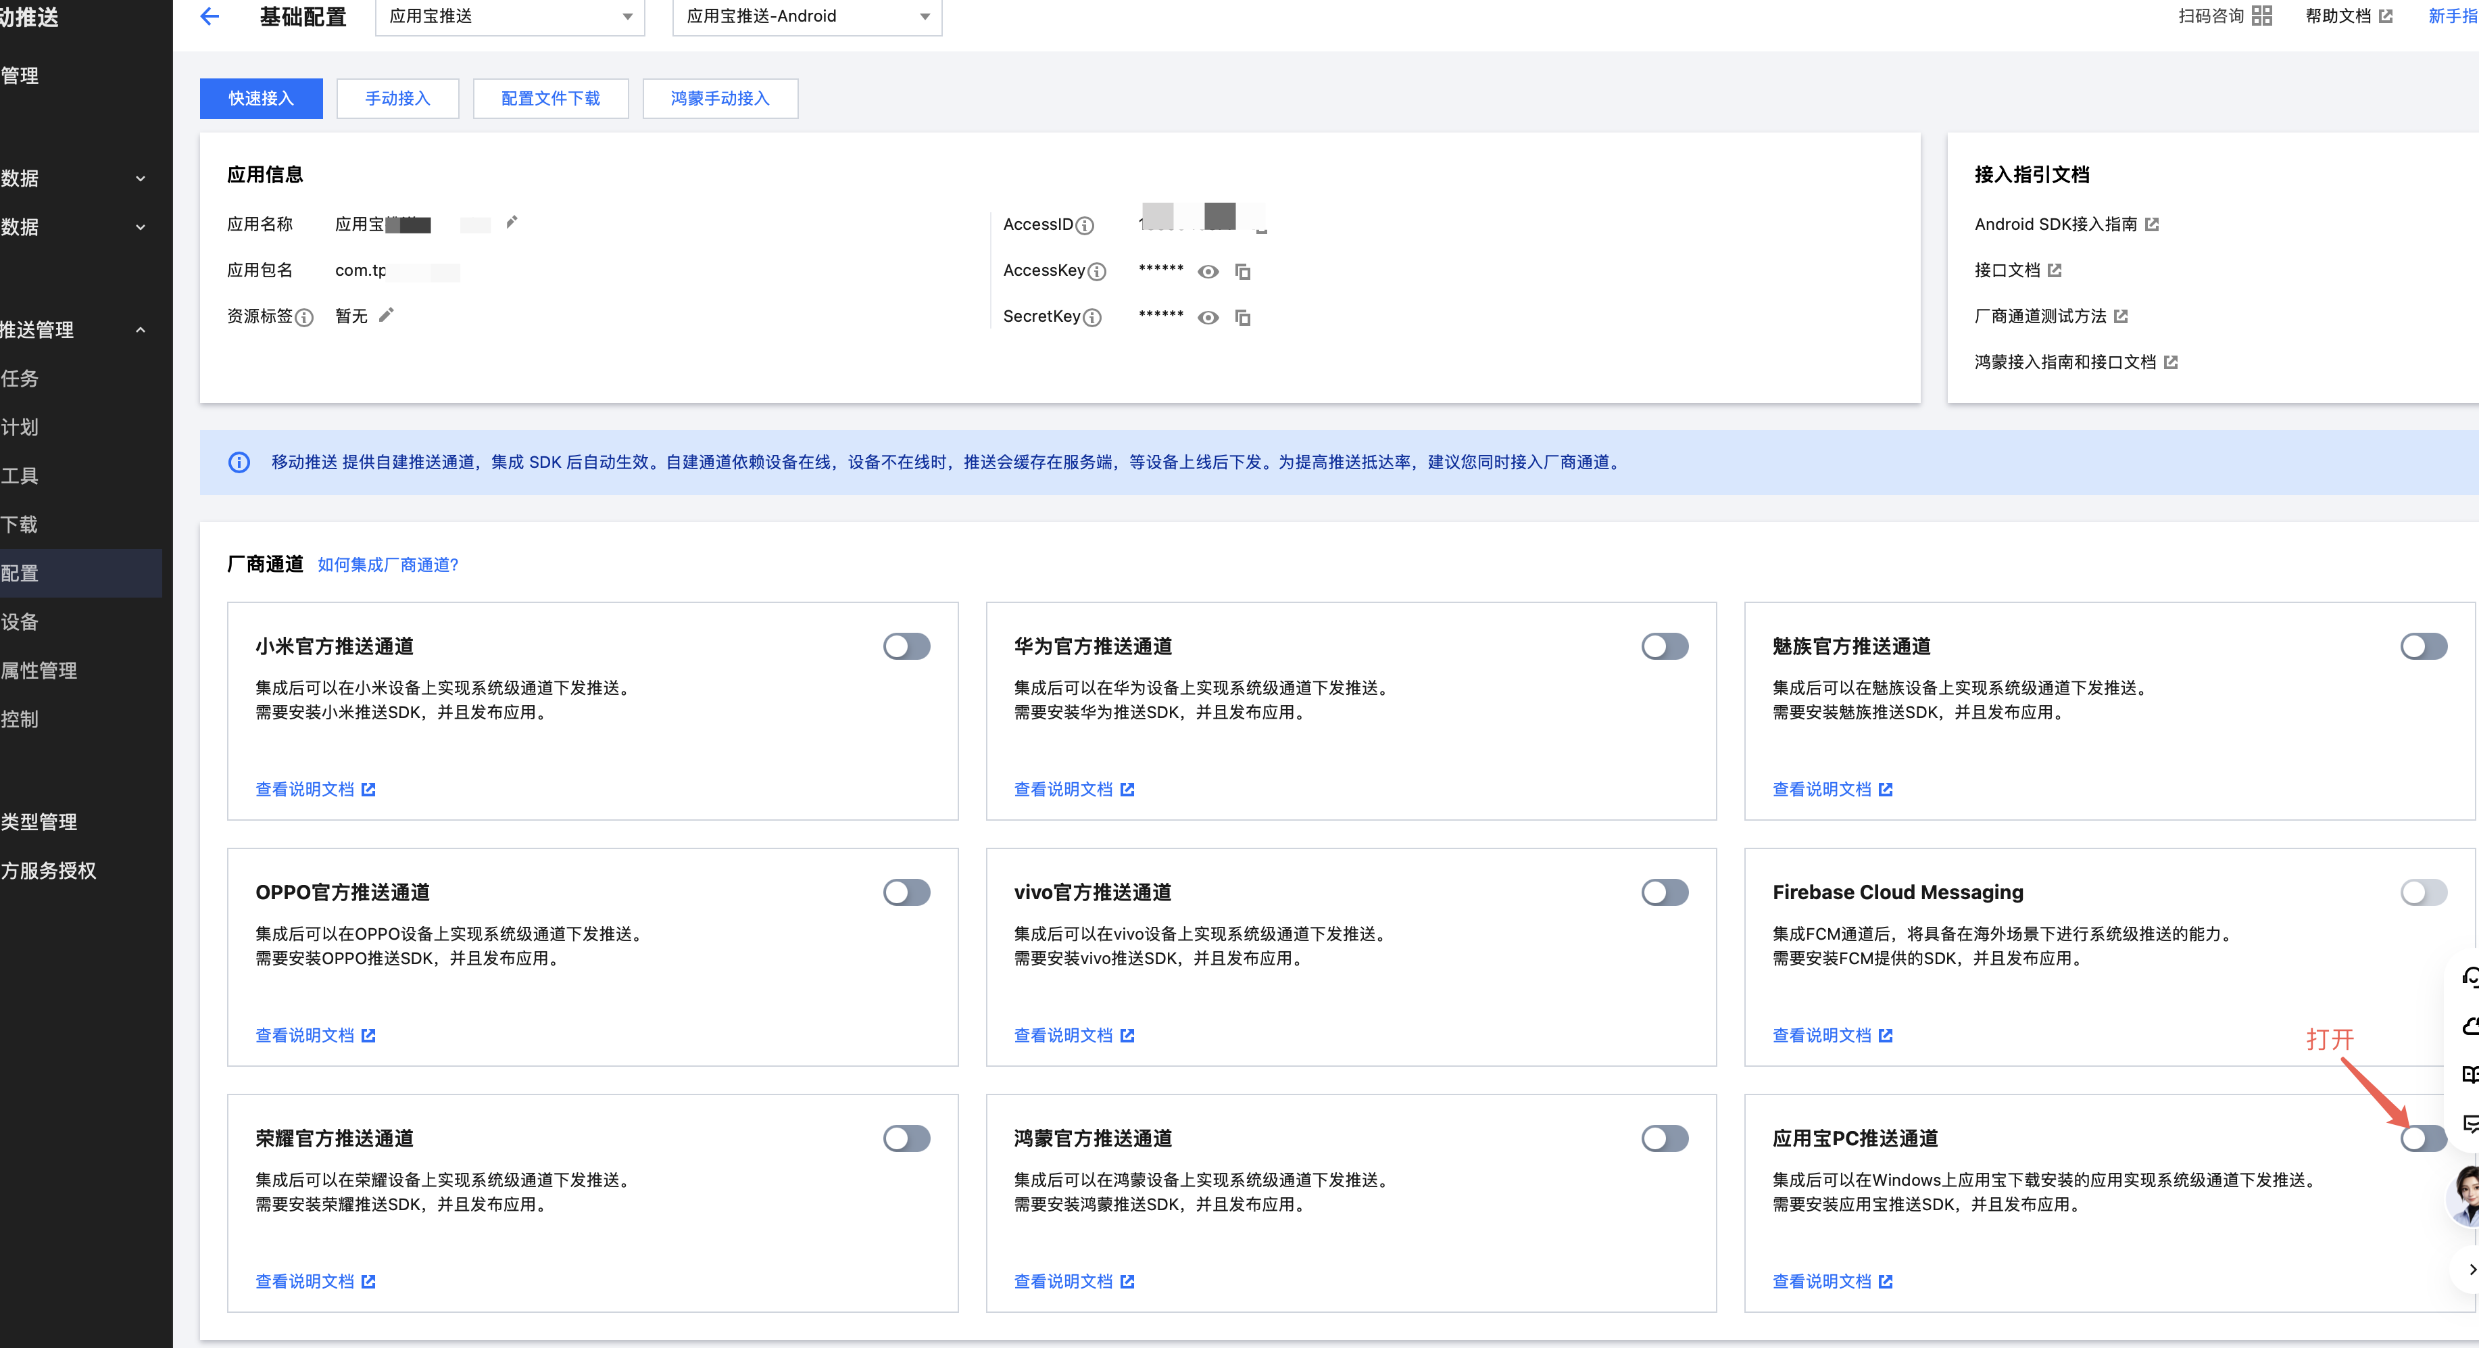The height and width of the screenshot is (1348, 2479).
Task: Show the 资源标签 info tooltip icon
Action: pos(304,317)
